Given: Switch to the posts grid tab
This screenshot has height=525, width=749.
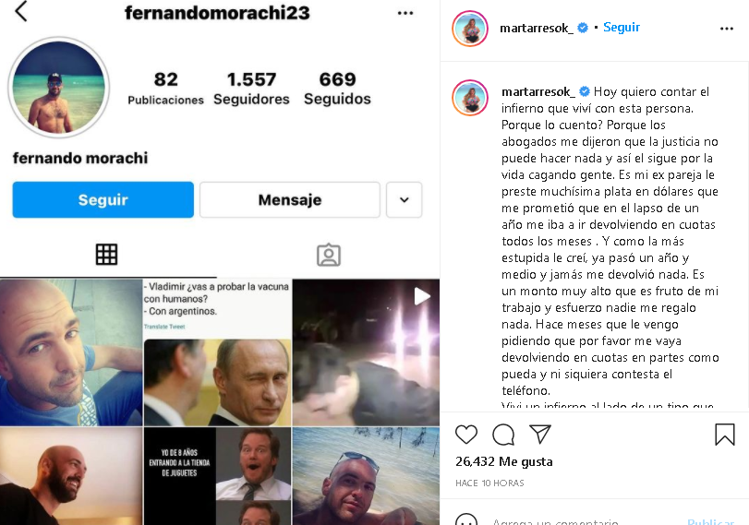Looking at the screenshot, I should click(106, 255).
